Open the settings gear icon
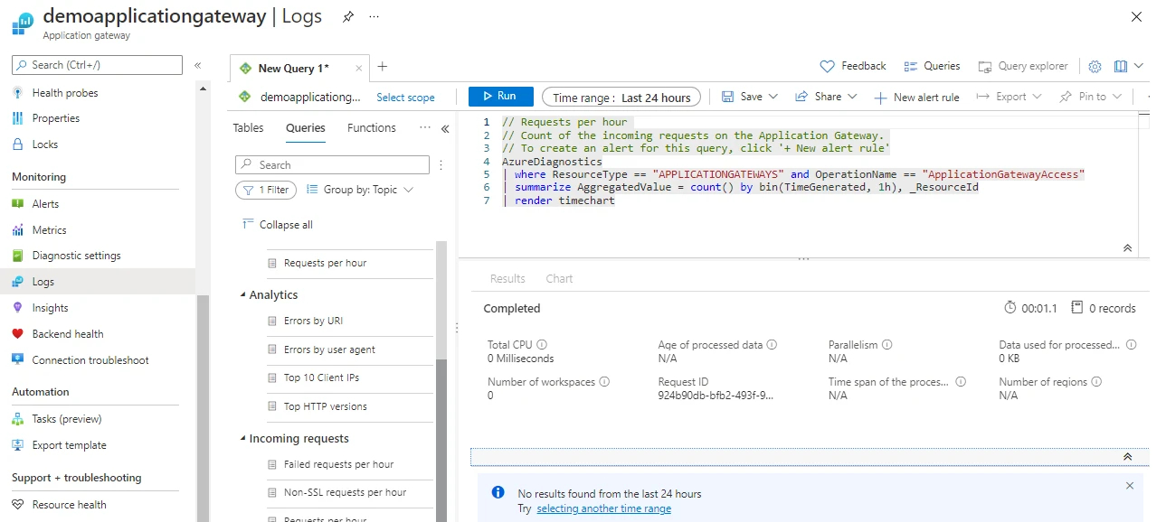 click(x=1095, y=66)
